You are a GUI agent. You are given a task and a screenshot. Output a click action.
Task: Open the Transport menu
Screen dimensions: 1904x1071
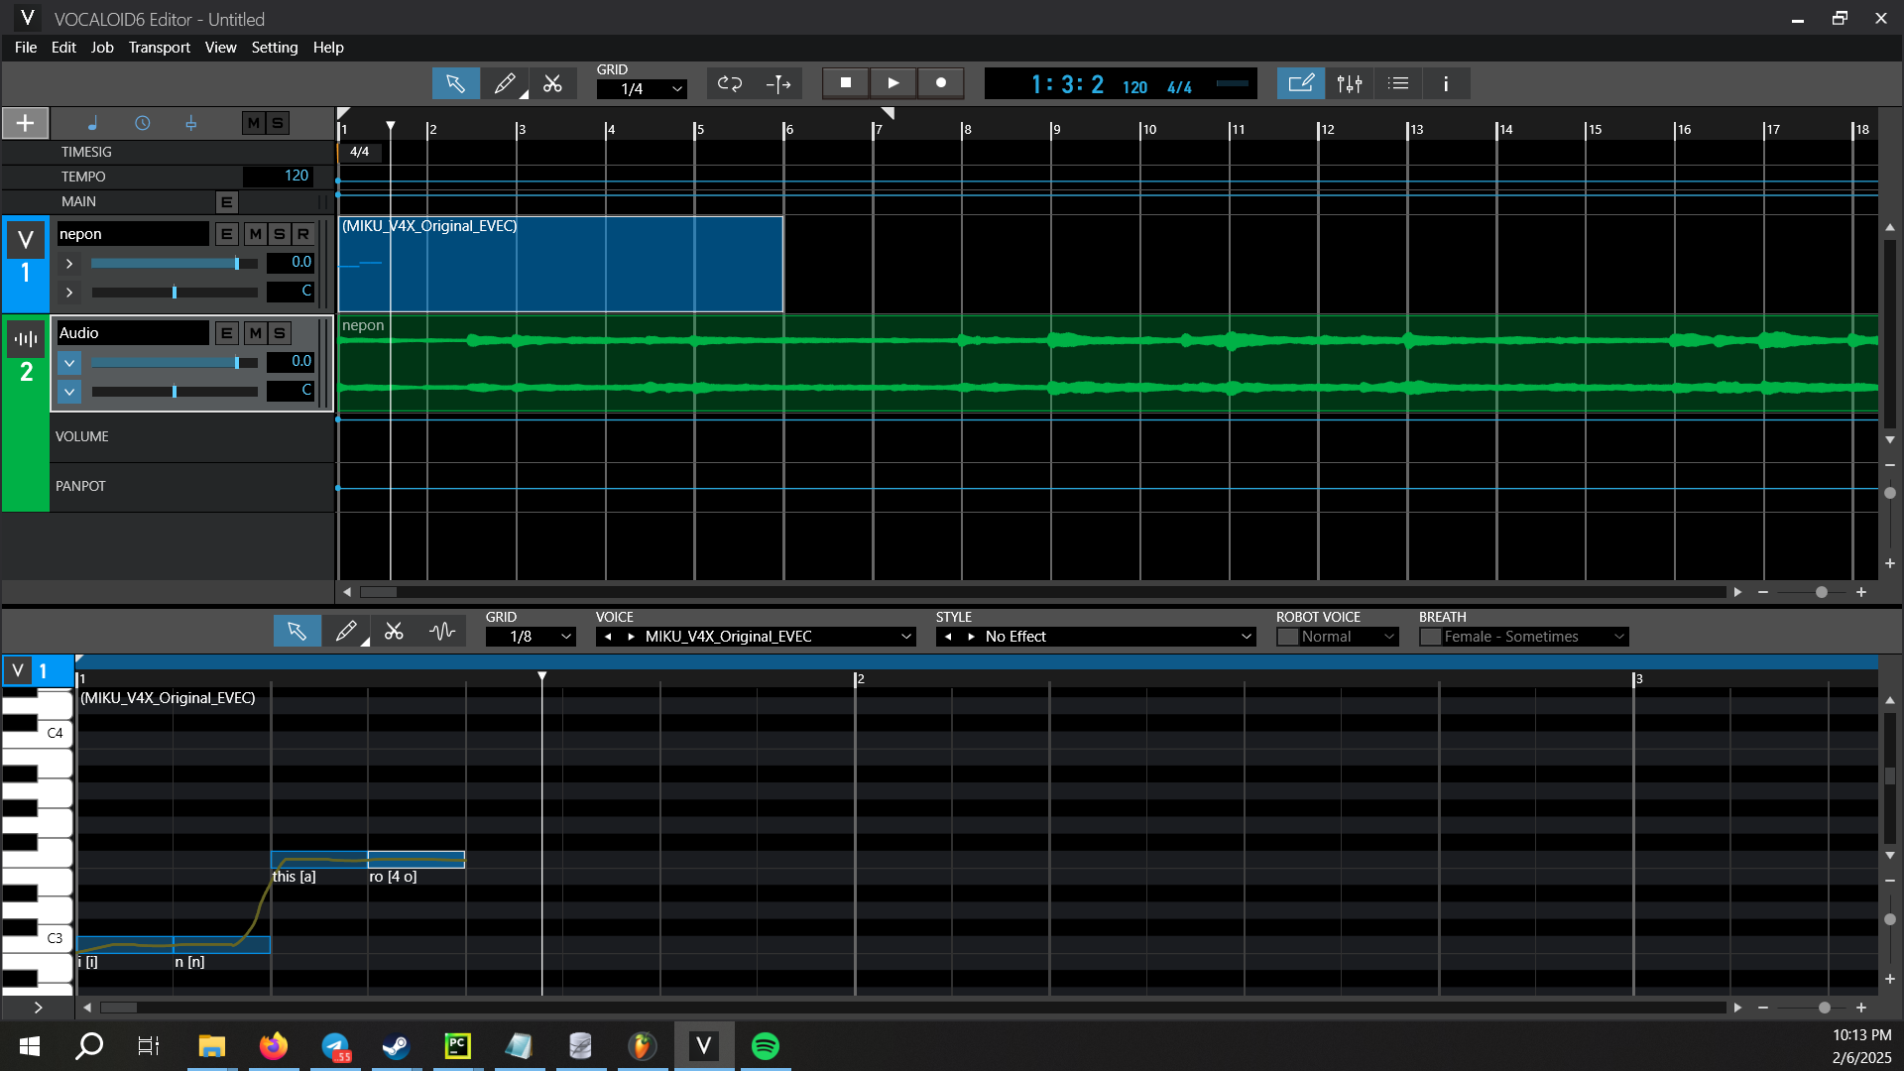(x=159, y=48)
